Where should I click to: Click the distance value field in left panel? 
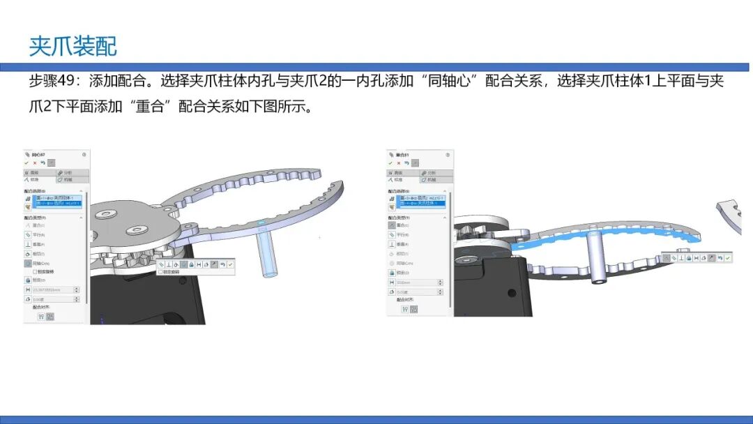pyautogui.click(x=53, y=290)
